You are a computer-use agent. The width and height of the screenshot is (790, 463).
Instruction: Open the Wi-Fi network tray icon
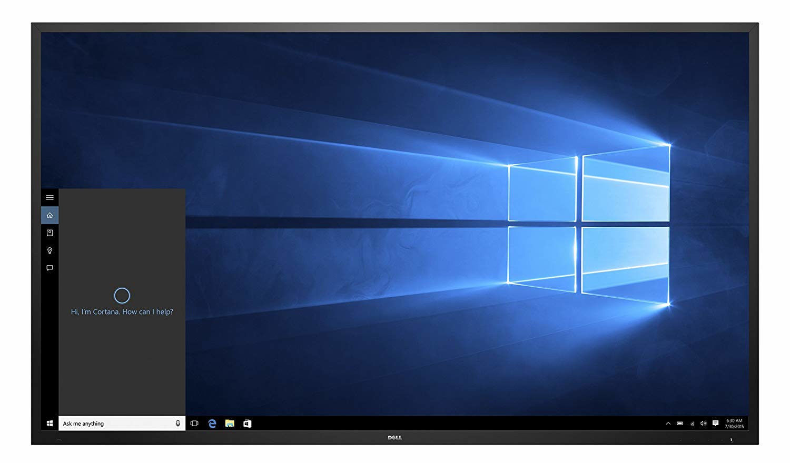[x=692, y=423]
